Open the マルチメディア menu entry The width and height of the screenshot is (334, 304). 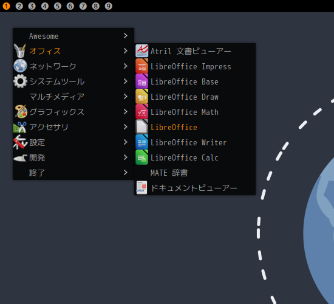[x=73, y=97]
